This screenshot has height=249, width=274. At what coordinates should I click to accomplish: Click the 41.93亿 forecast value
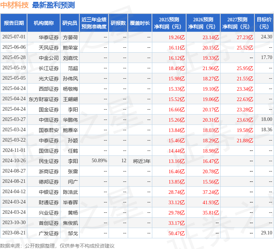point(211,202)
